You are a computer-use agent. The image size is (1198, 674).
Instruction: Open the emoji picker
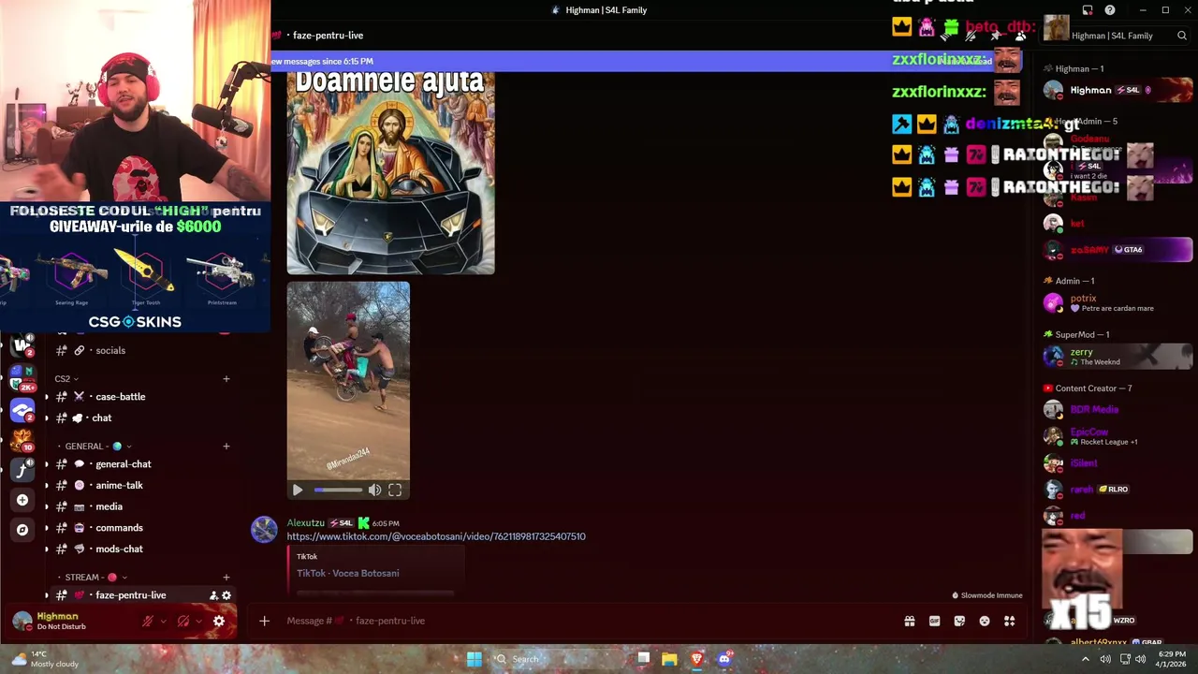985,621
